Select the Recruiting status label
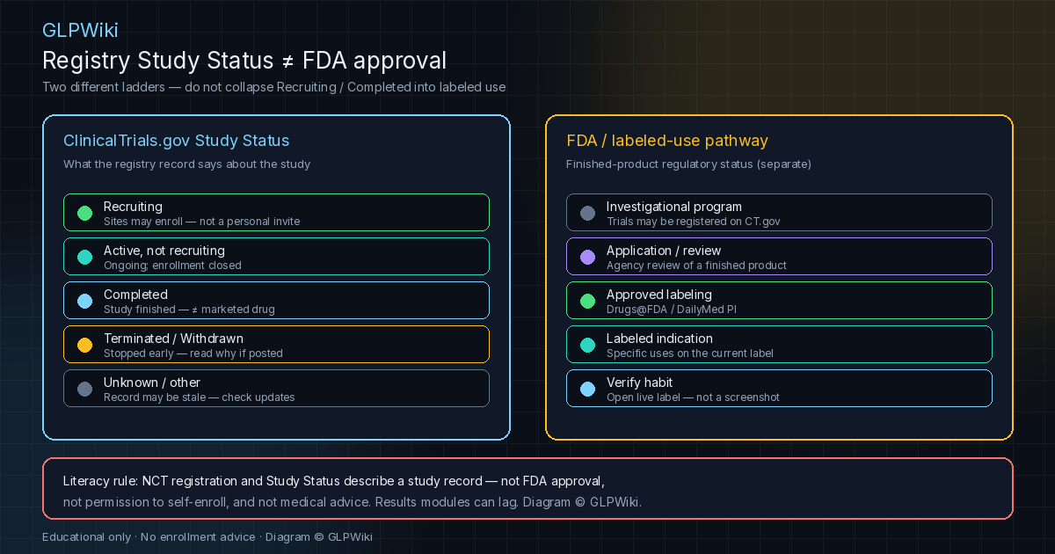The width and height of the screenshot is (1055, 554). 133,207
